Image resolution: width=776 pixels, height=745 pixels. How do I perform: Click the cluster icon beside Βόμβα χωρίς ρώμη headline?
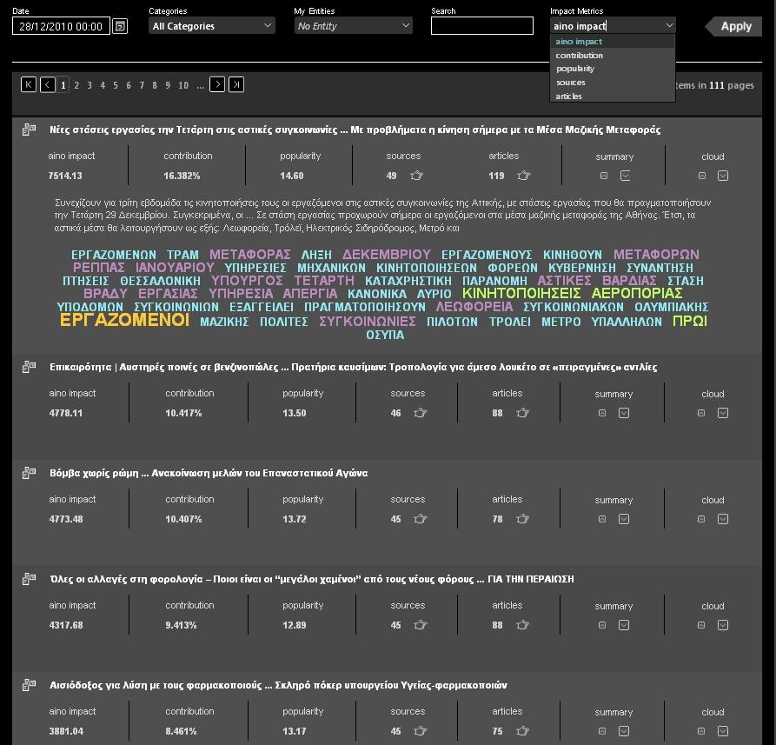click(x=29, y=473)
